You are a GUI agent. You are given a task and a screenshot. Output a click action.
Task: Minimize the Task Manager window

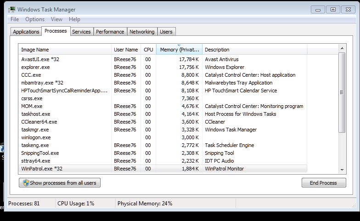pyautogui.click(x=318, y=10)
